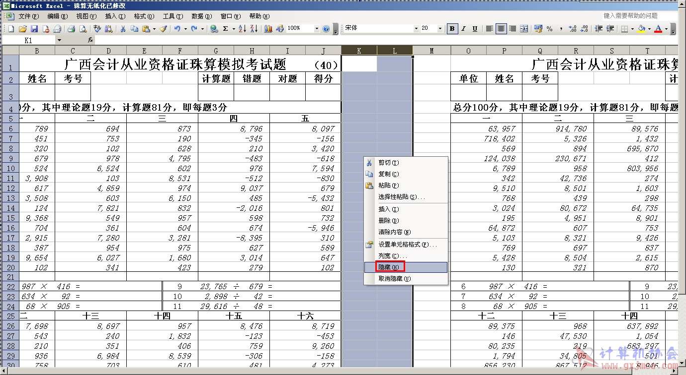This screenshot has height=375, width=686.
Task: Sort ascending A to Z
Action: tap(242, 29)
